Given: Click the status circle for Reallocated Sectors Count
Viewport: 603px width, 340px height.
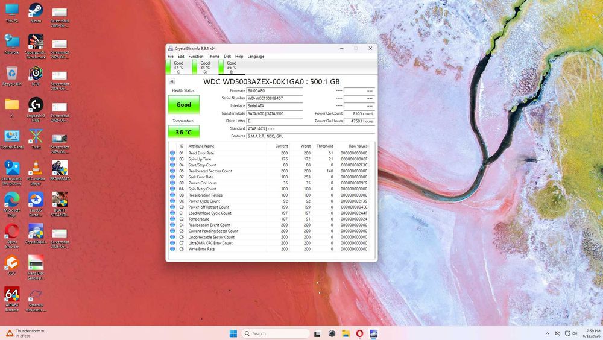Looking at the screenshot, I should 172,171.
